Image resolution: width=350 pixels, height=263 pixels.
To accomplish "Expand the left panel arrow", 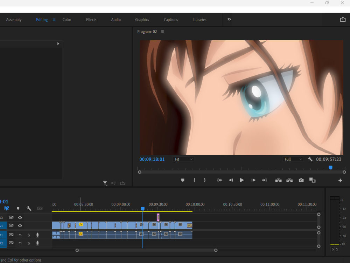I will point(58,43).
